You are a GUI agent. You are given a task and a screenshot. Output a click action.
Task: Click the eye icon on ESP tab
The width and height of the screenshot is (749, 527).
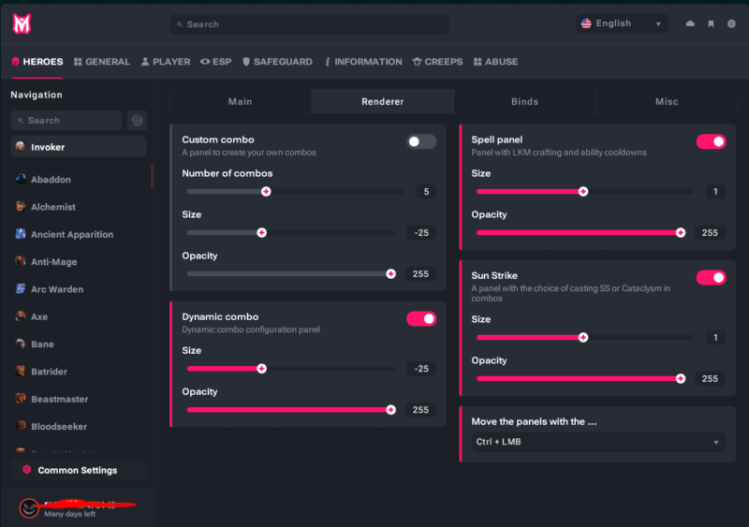pyautogui.click(x=205, y=62)
